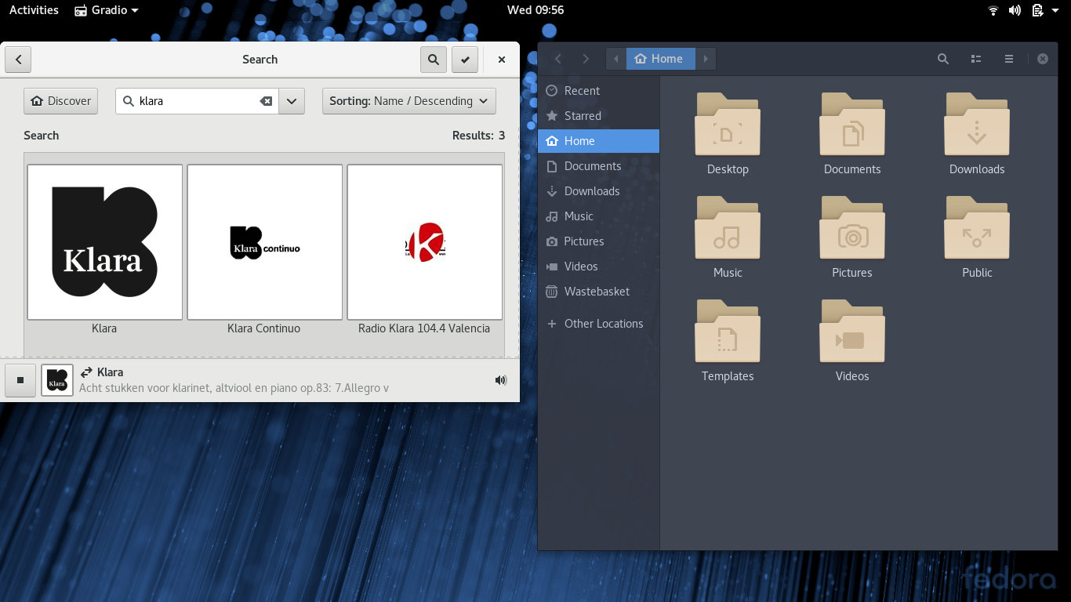Open Other Locations in sidebar
Viewport: 1071px width, 602px height.
click(x=599, y=324)
